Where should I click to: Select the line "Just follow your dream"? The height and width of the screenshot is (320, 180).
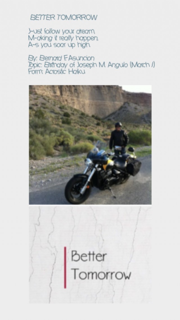(62, 31)
